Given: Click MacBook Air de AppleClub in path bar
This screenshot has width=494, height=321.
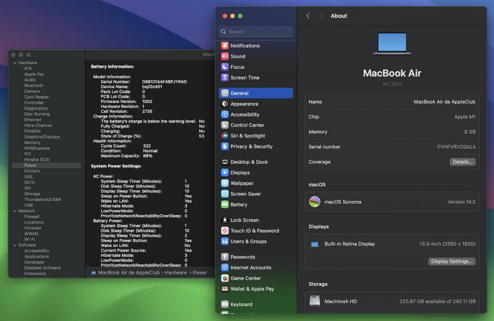Looking at the screenshot, I should click(x=128, y=272).
